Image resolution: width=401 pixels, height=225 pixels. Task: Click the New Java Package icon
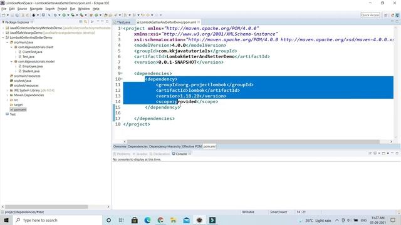91,15
